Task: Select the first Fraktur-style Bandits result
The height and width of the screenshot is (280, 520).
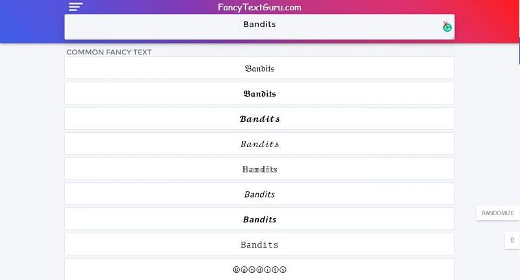Action: (259, 68)
